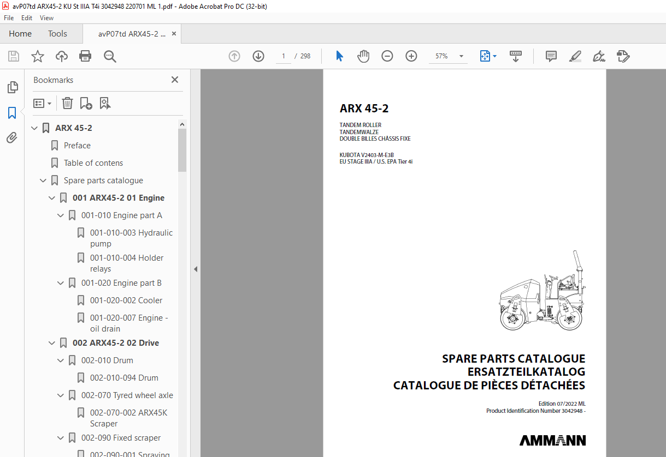
Task: Close the avP07td document tab
Action: (x=174, y=34)
